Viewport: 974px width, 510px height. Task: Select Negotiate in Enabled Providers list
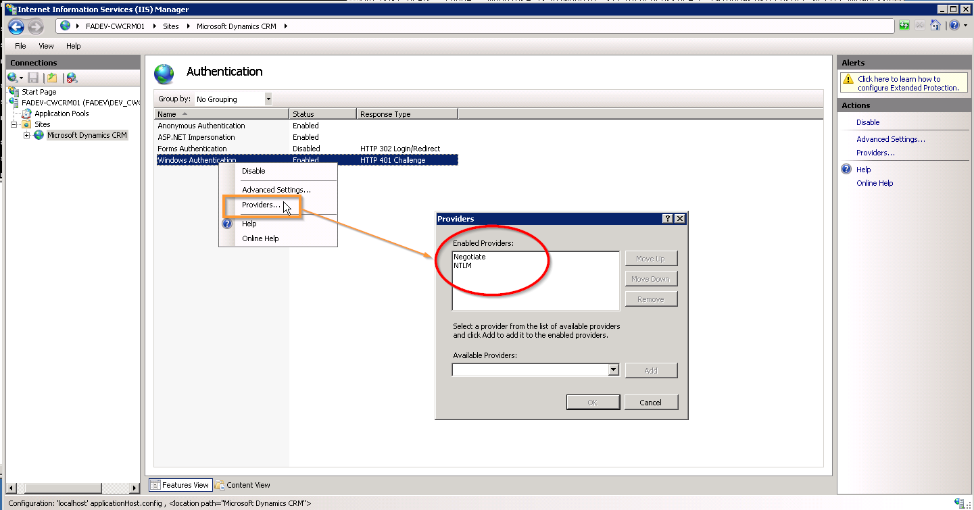point(469,257)
